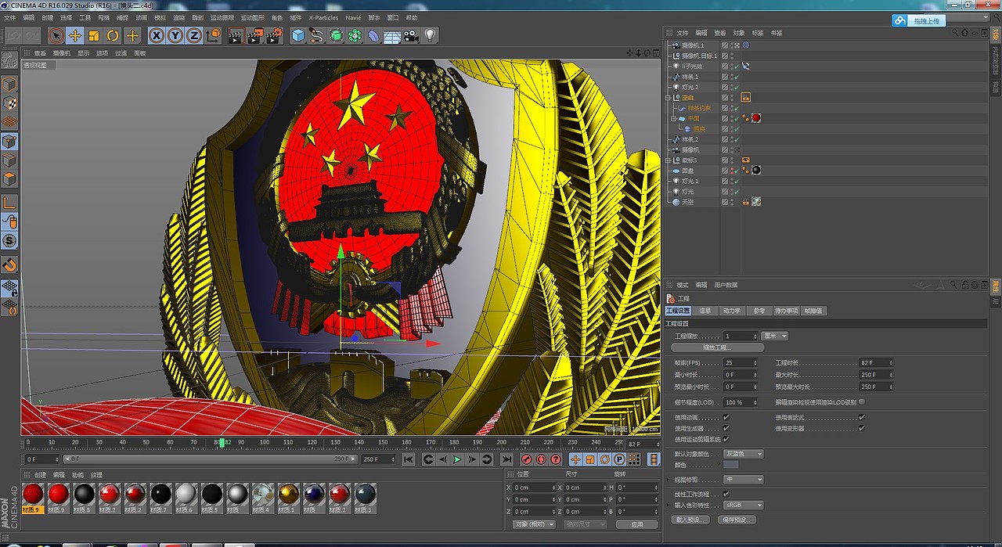This screenshot has width=1002, height=547.
Task: Click the 拖拽上传 upload button
Action: [x=919, y=20]
